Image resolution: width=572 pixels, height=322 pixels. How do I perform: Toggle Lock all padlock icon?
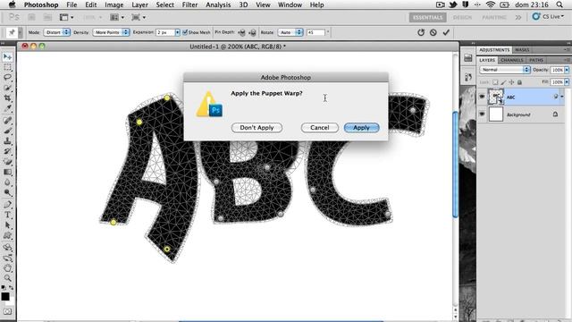click(x=519, y=82)
